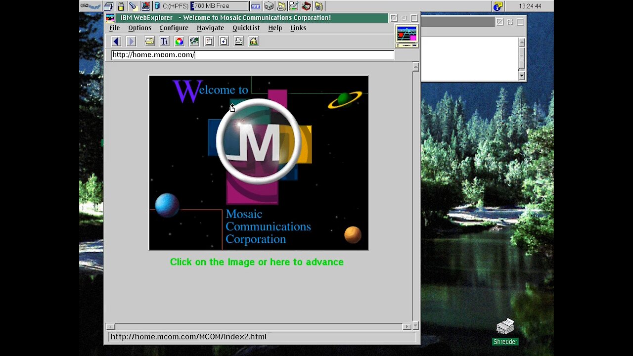Screen dimensions: 633x356
Task: Select the Shredder desktop icon
Action: [505, 332]
